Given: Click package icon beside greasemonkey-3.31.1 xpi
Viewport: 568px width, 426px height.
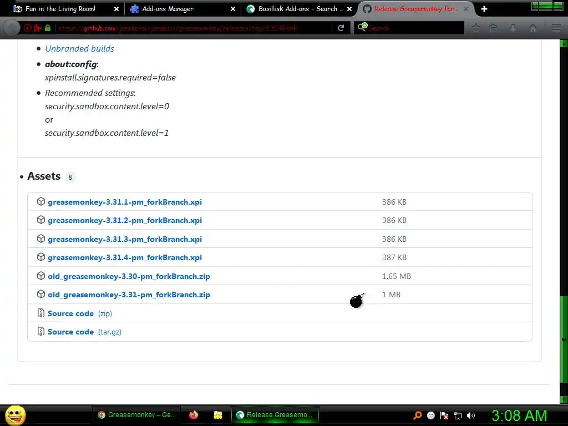Looking at the screenshot, I should coord(41,201).
